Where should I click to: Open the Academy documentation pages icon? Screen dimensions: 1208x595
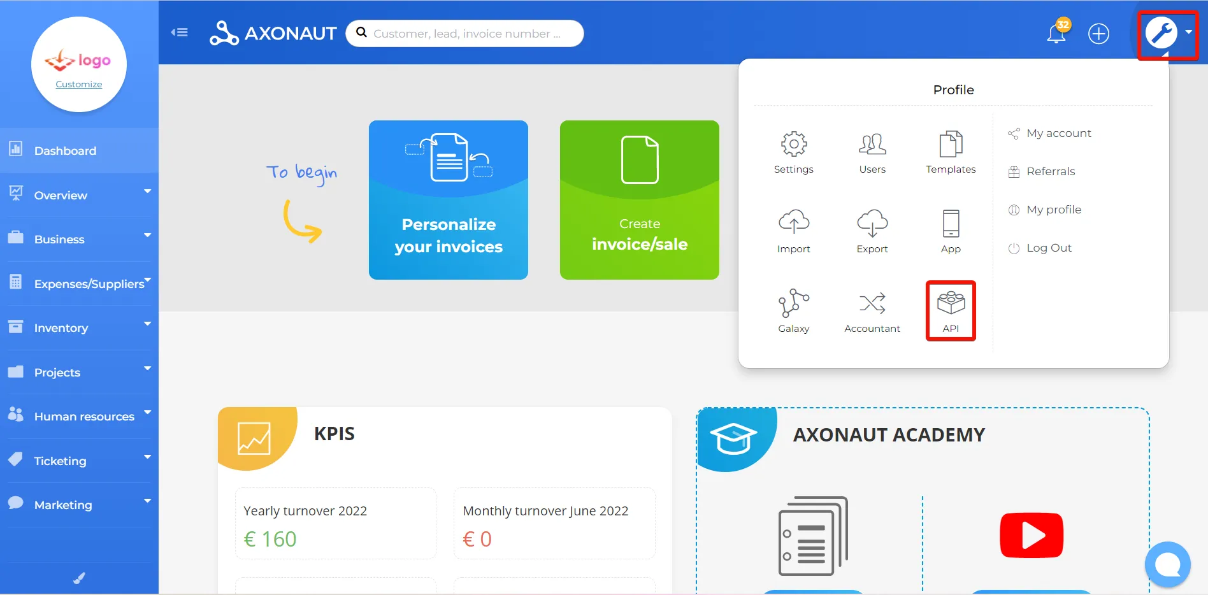tap(813, 536)
